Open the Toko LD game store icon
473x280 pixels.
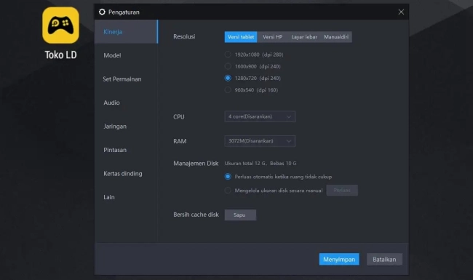point(60,25)
